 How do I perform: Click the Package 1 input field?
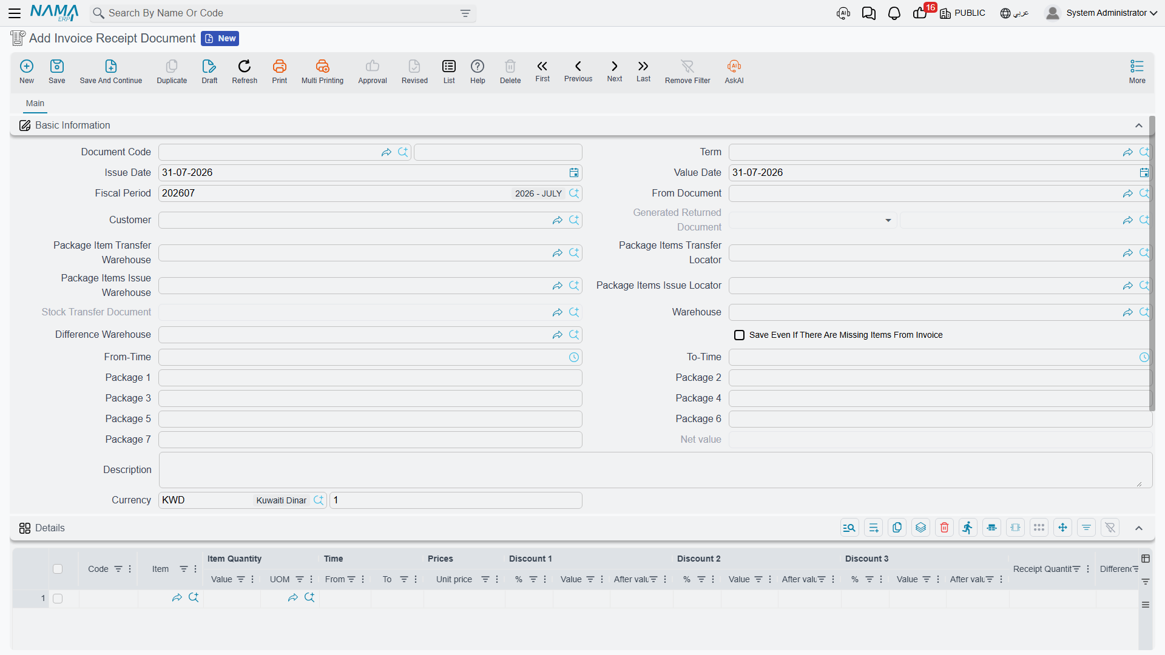(x=370, y=378)
